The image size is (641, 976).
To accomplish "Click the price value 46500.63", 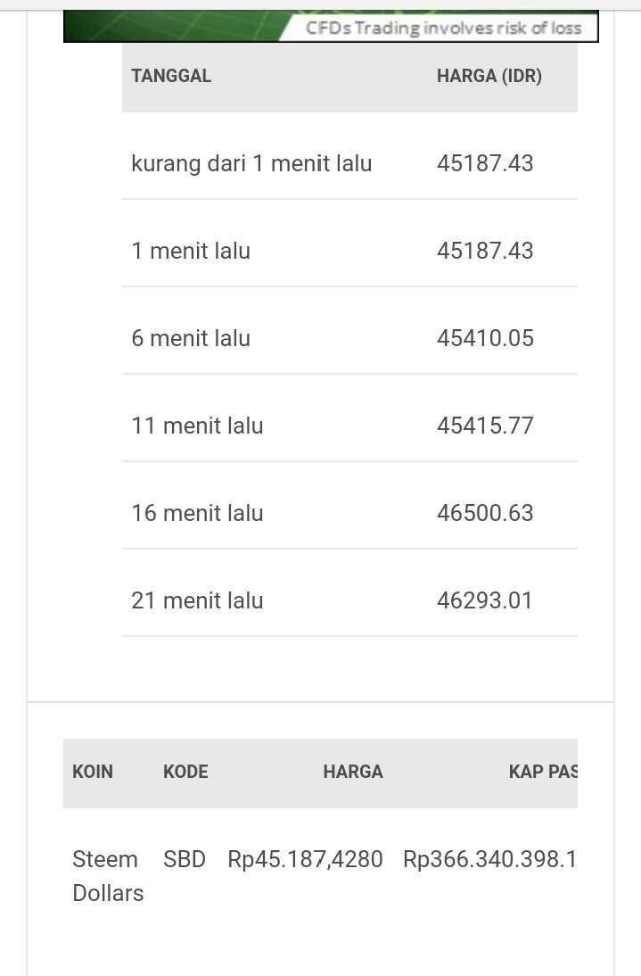I will 485,513.
